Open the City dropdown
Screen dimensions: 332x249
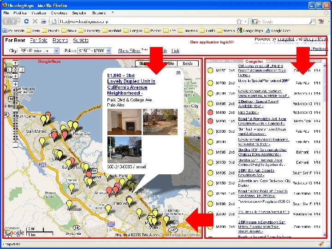click(39, 51)
